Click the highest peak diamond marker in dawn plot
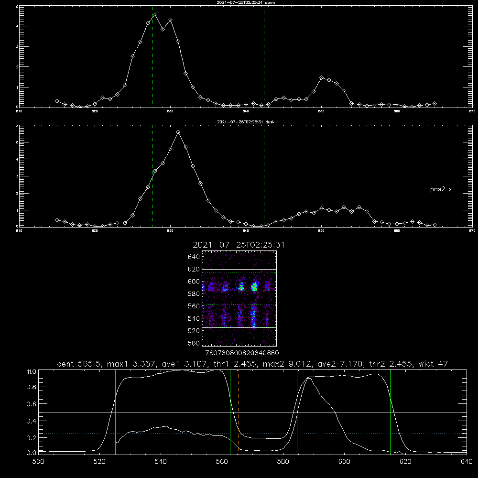Viewport: 478px width, 478px height. click(155, 15)
